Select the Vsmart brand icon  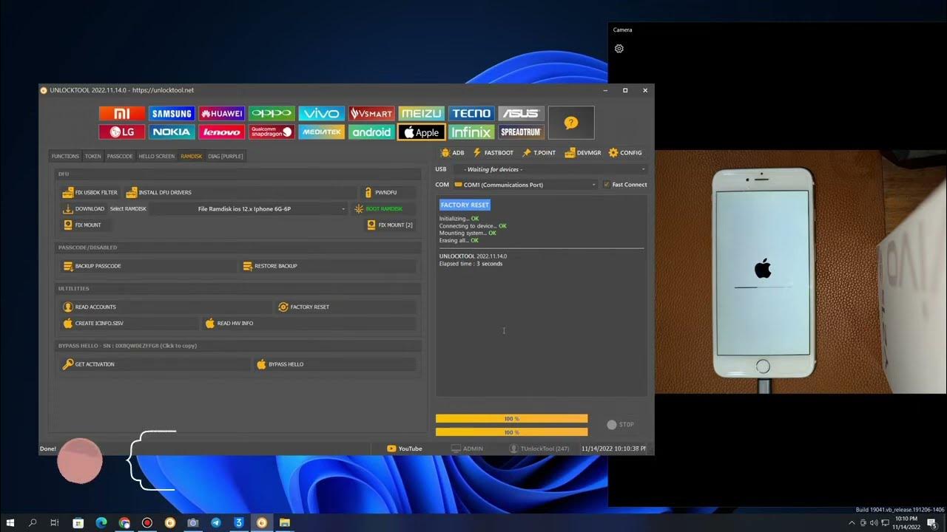(x=371, y=113)
